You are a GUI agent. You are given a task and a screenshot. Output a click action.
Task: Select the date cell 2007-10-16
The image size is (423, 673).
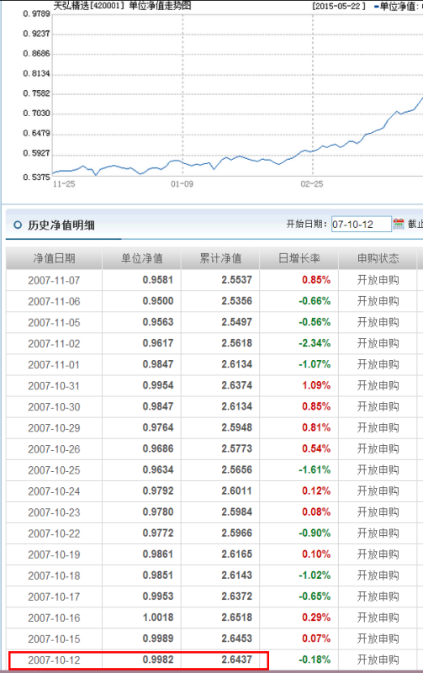pyautogui.click(x=54, y=617)
